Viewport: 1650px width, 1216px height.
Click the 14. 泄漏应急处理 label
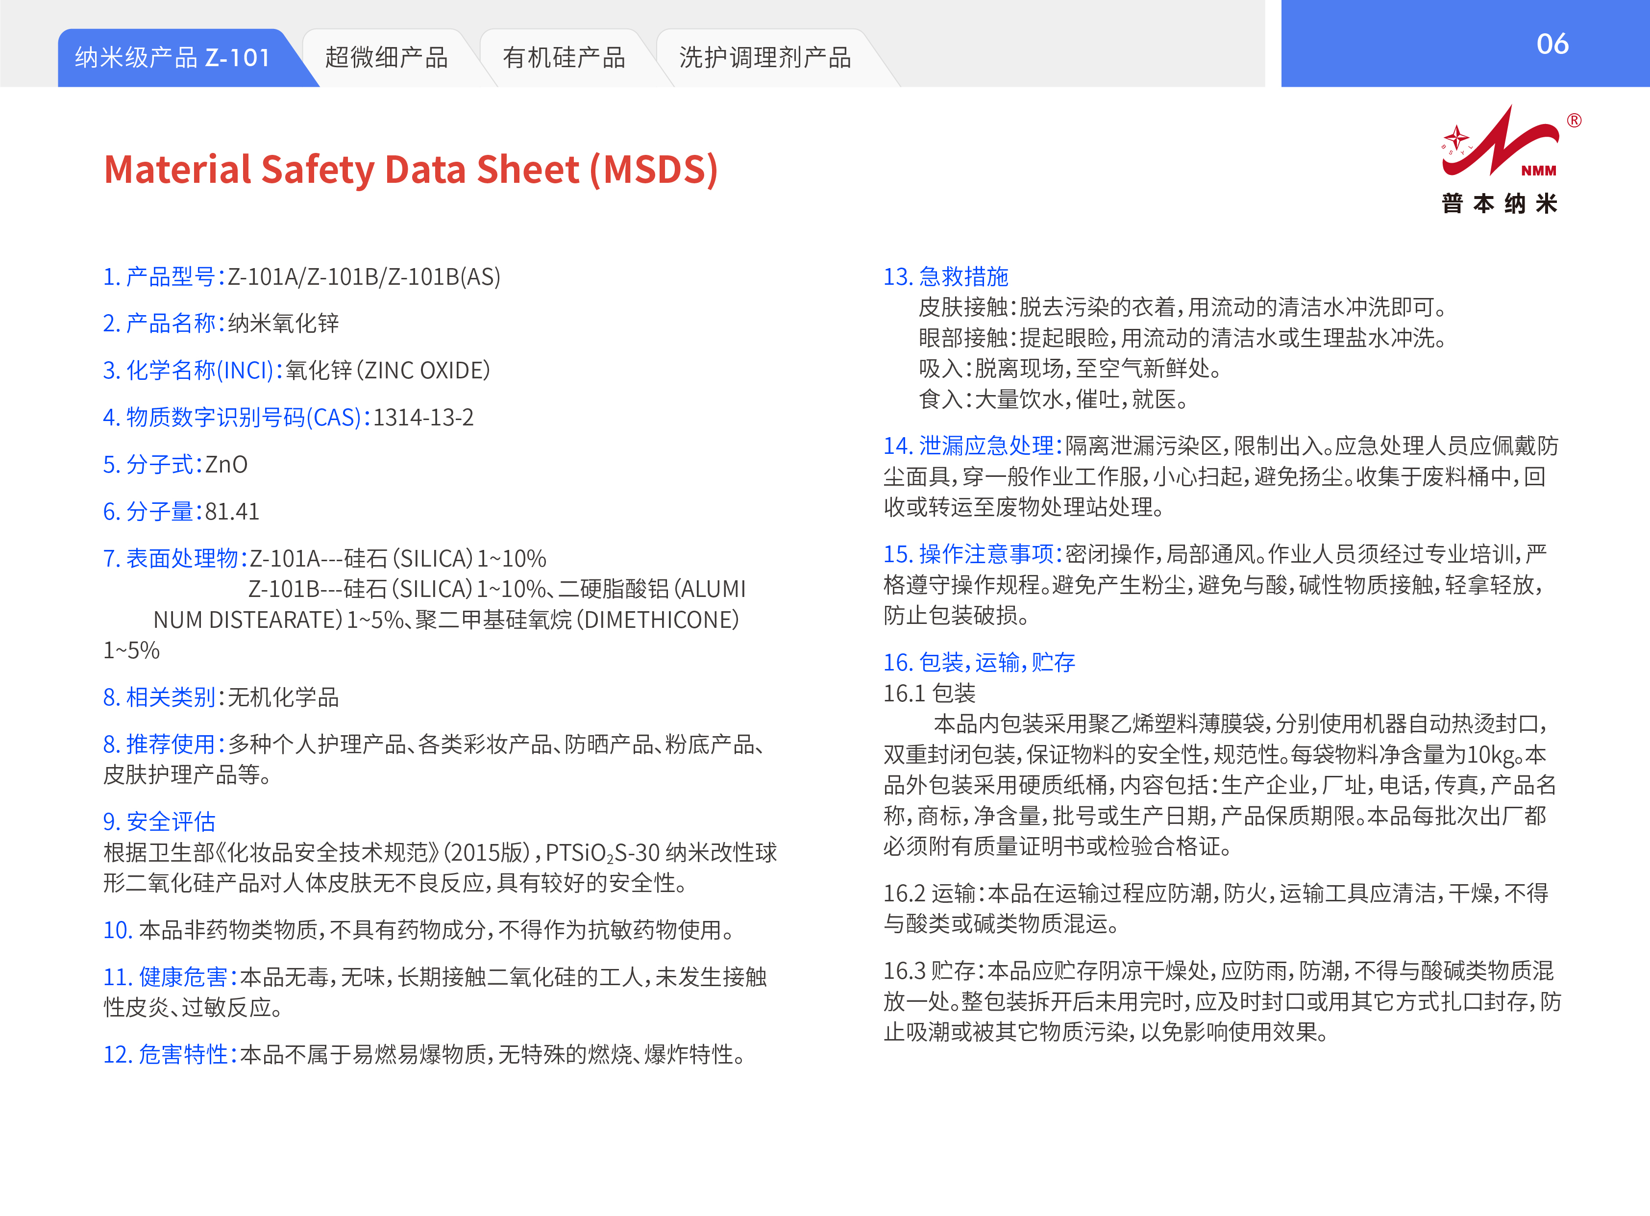(x=972, y=446)
